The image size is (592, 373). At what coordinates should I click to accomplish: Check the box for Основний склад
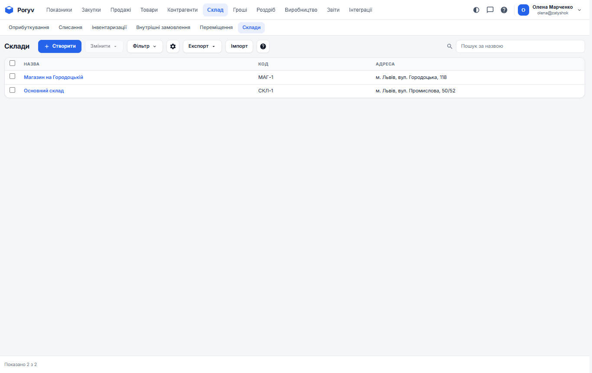click(x=13, y=90)
